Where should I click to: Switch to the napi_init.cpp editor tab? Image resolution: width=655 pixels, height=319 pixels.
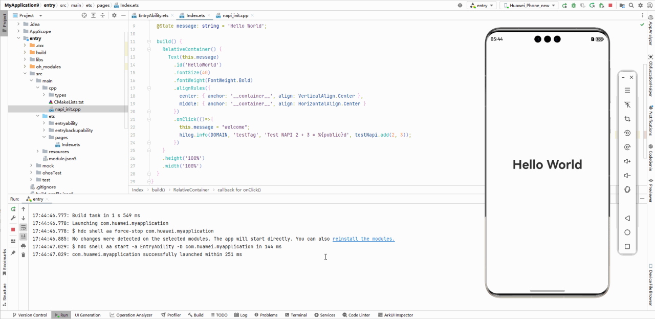pyautogui.click(x=235, y=15)
